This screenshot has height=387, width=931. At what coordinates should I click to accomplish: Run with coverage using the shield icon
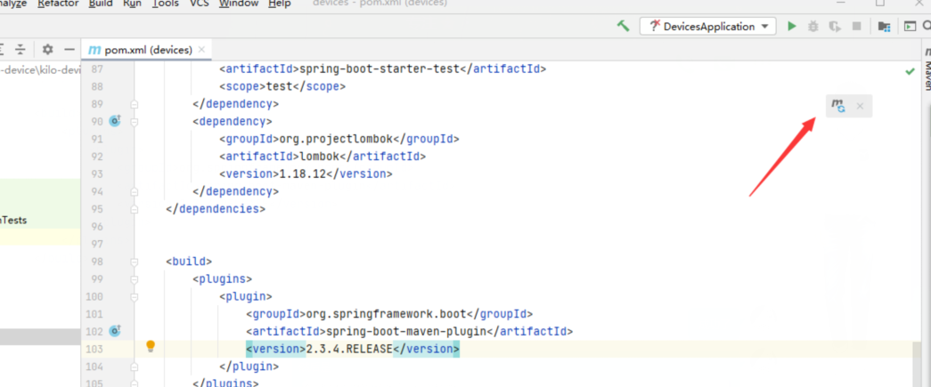tap(836, 26)
